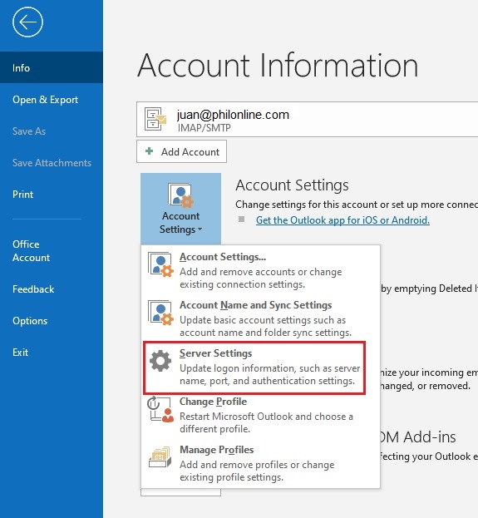Click the Change Profile icon

160,409
